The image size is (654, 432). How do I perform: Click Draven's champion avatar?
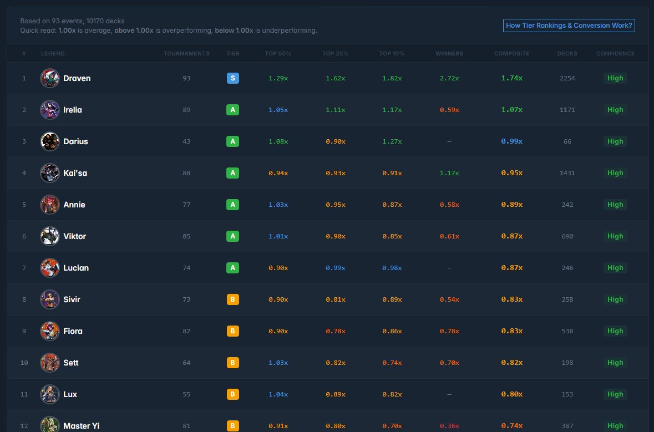49,78
